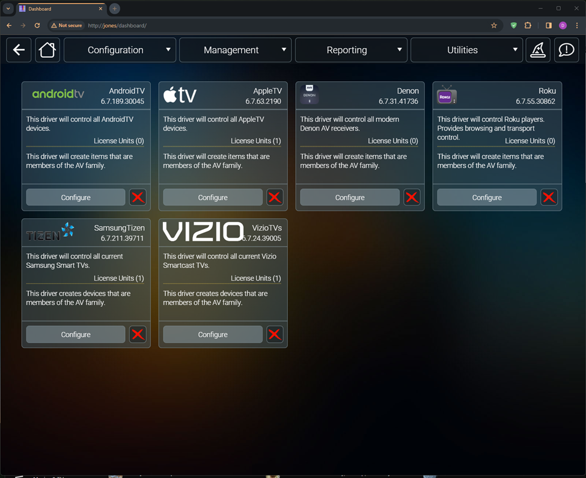Close the Dashboard browser tab
Screen dimensions: 586x478
(x=100, y=8)
